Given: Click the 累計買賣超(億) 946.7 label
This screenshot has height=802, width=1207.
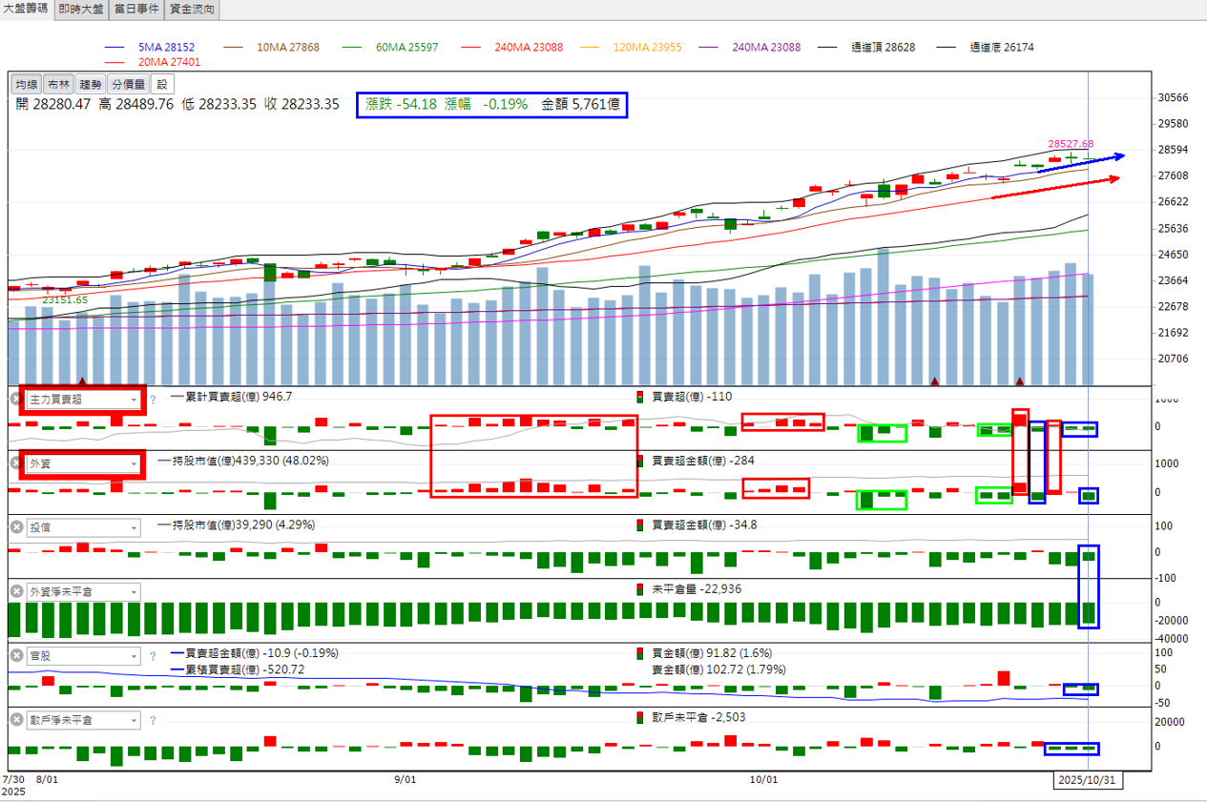Looking at the screenshot, I should [238, 397].
